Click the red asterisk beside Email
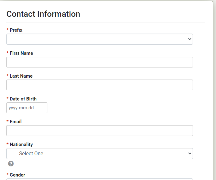The image size is (216, 180). click(x=8, y=122)
